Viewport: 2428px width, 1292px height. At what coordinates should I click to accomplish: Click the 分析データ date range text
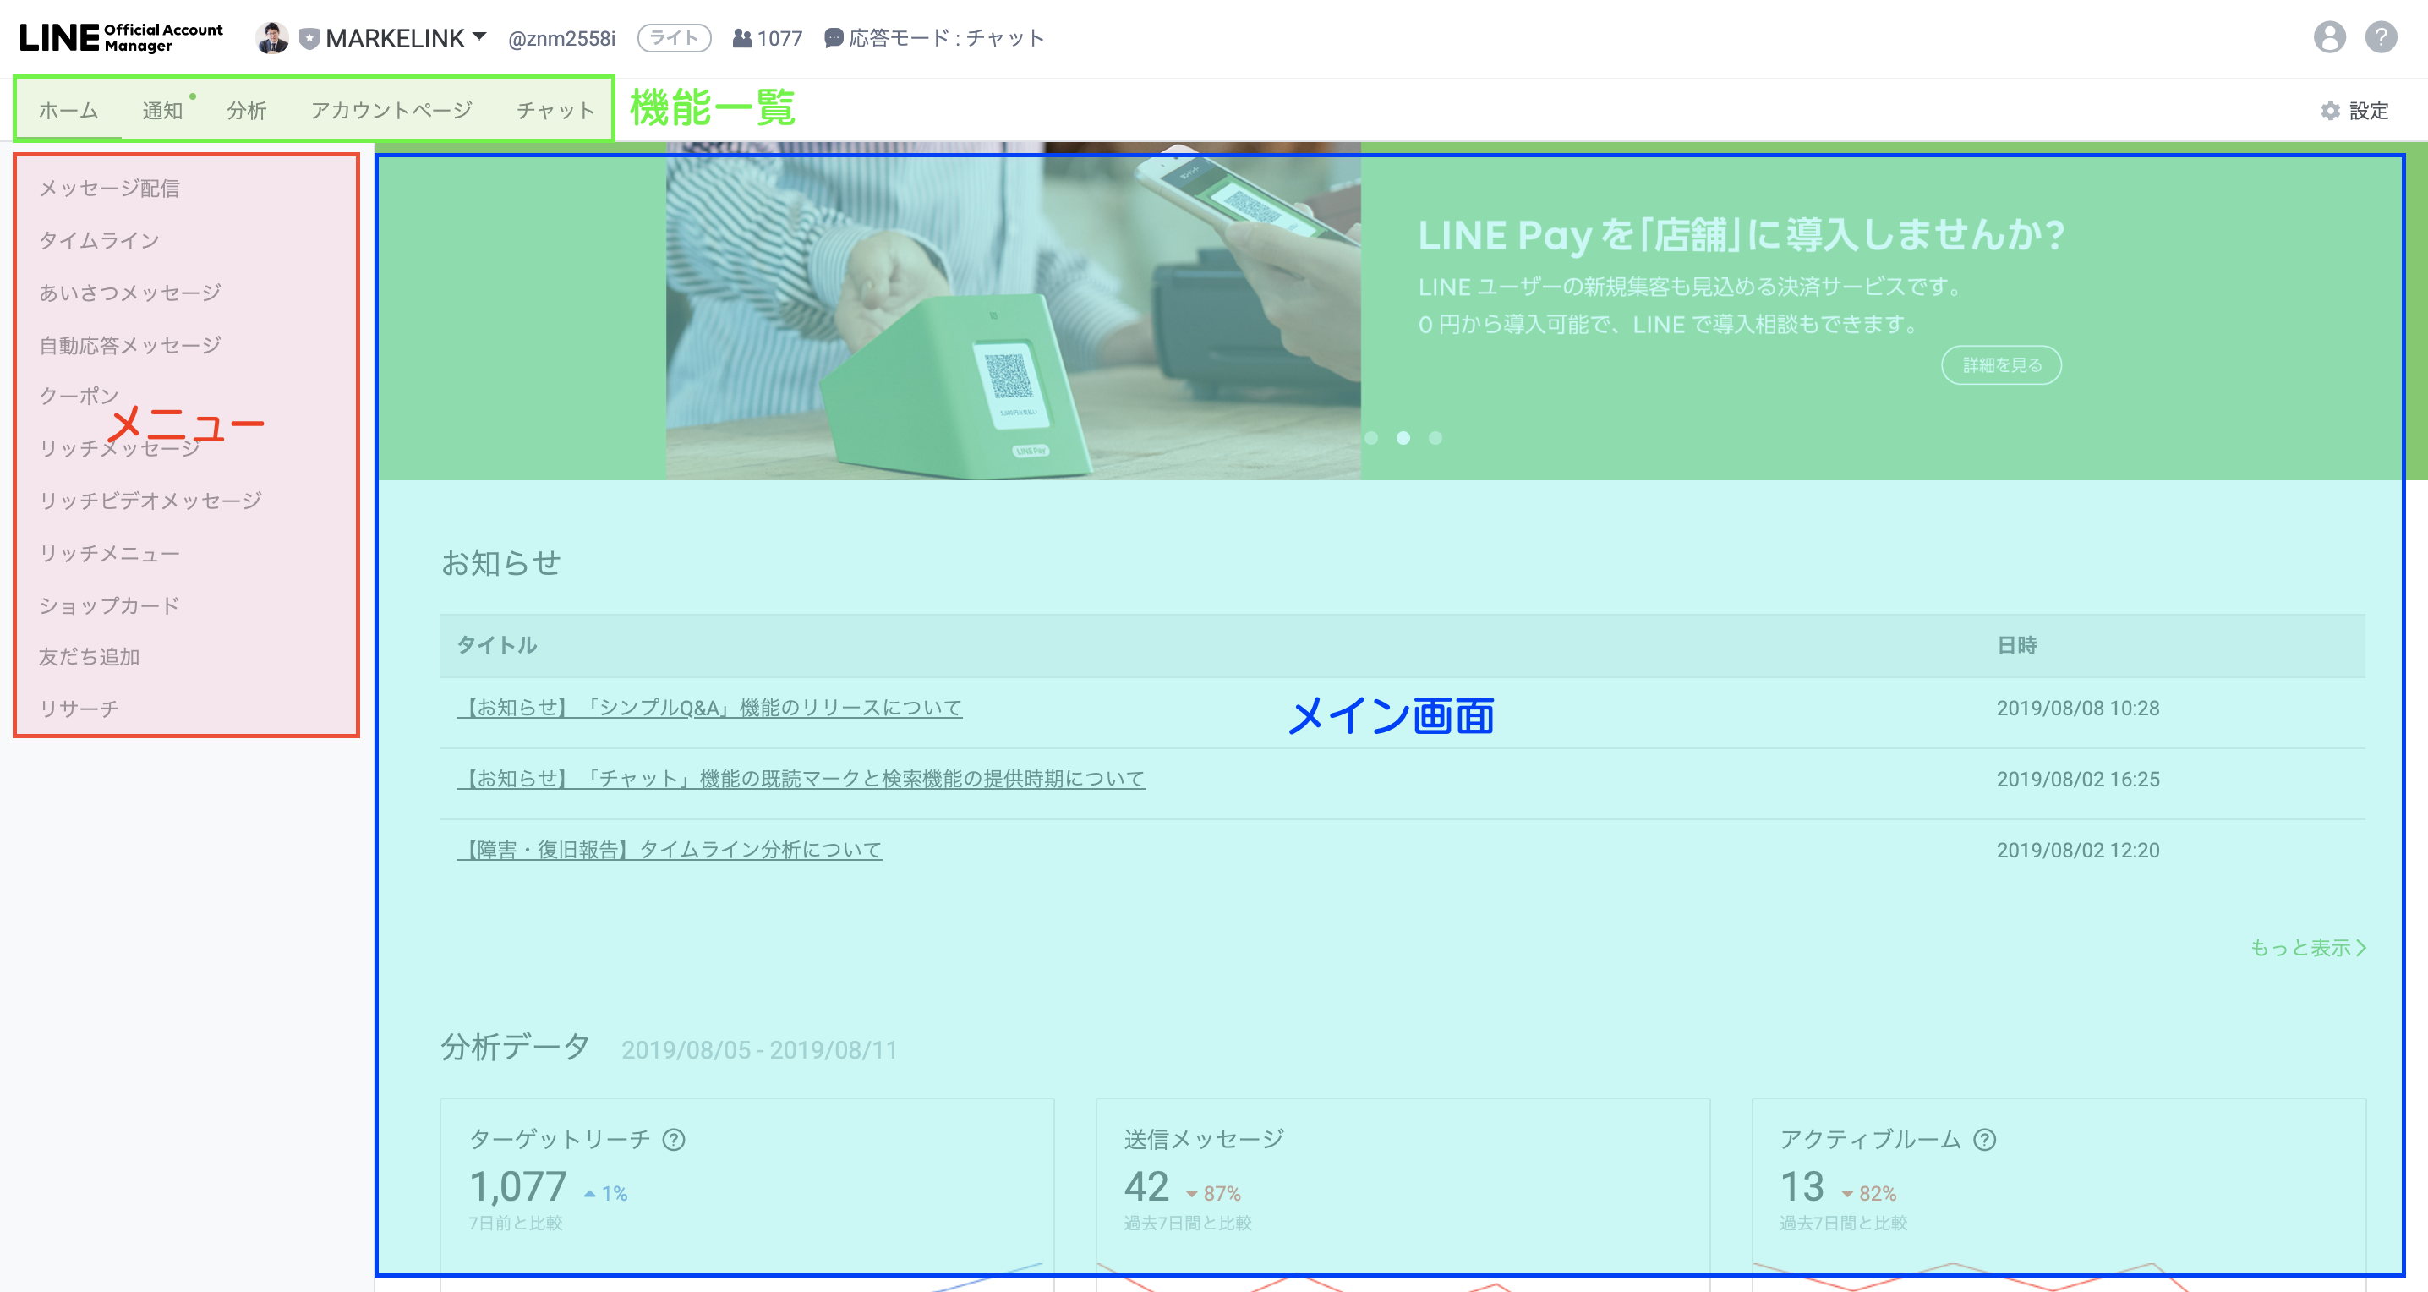759,1050
